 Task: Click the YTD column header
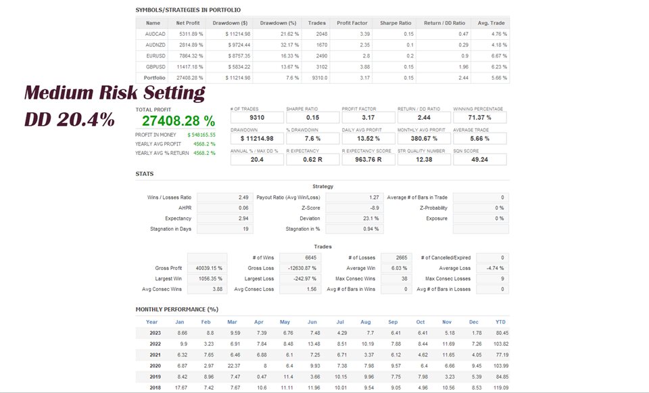[x=500, y=322]
